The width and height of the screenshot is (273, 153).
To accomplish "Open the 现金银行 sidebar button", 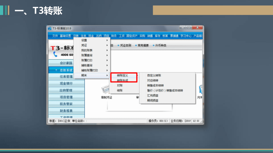I will point(66,83).
